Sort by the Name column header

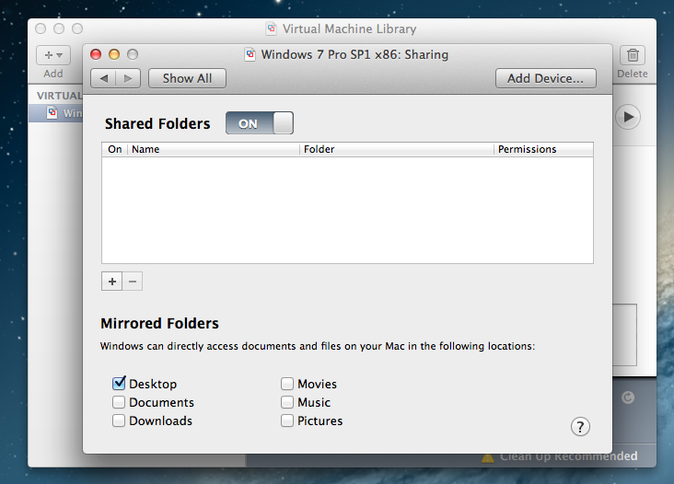pyautogui.click(x=214, y=149)
